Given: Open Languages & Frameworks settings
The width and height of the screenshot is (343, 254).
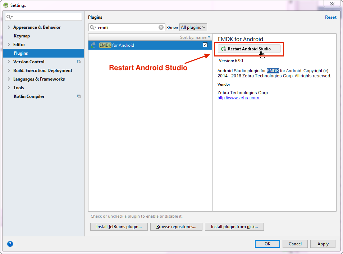Looking at the screenshot, I should tap(39, 79).
